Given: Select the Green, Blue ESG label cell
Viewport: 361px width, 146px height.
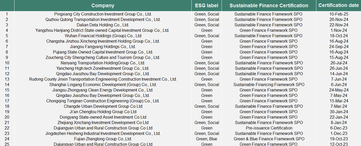Looking at the screenshot, I should [x=207, y=139].
